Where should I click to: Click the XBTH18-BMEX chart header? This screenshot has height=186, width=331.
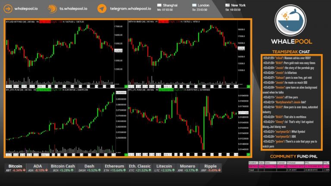point(164,22)
